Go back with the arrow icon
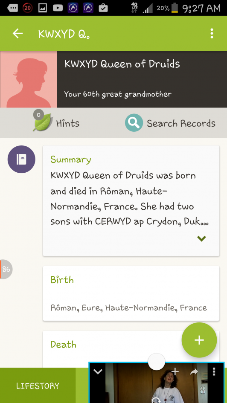Viewport: 227px width, 403px height. pyautogui.click(x=18, y=33)
